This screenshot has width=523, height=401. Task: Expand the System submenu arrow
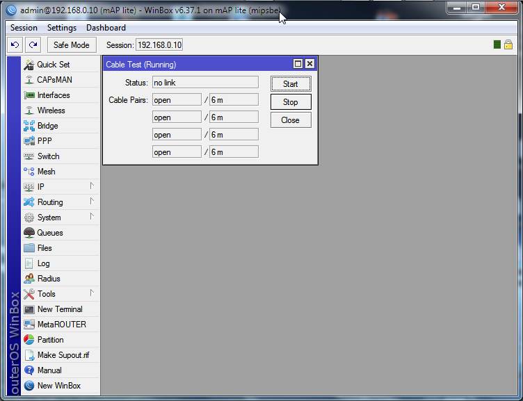point(92,217)
